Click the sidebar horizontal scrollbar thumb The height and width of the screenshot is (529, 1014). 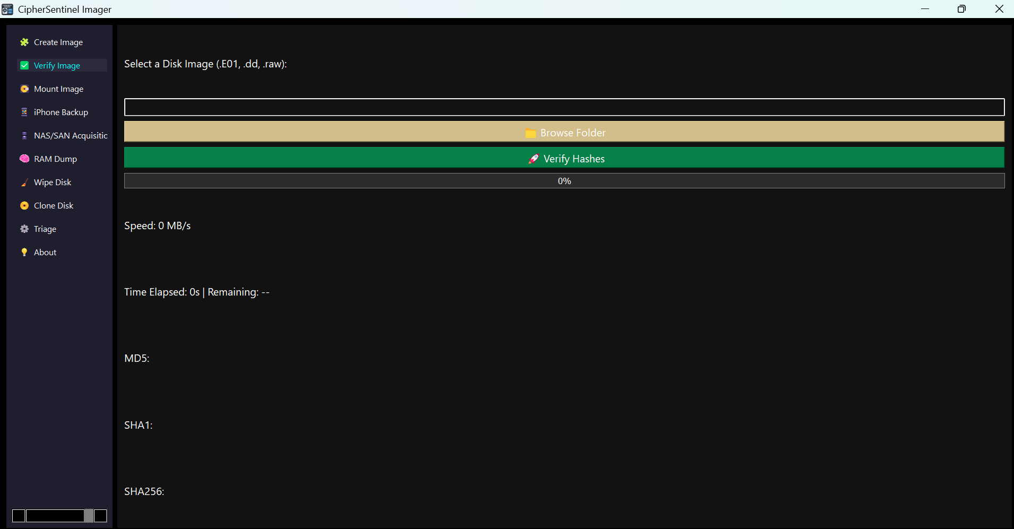[x=55, y=516]
